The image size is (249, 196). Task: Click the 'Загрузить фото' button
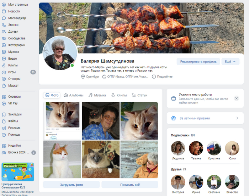(x=71, y=185)
